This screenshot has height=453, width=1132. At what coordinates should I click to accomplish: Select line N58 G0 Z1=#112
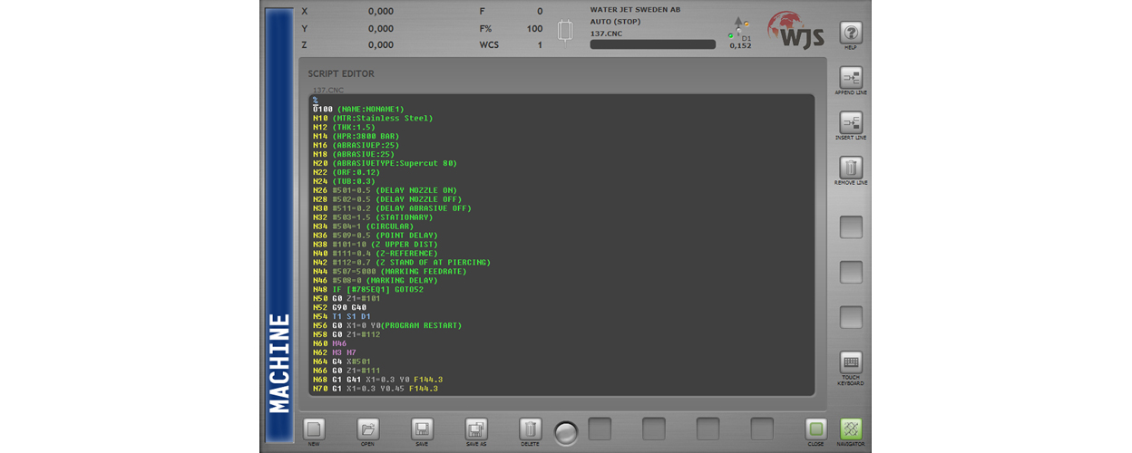pos(346,334)
